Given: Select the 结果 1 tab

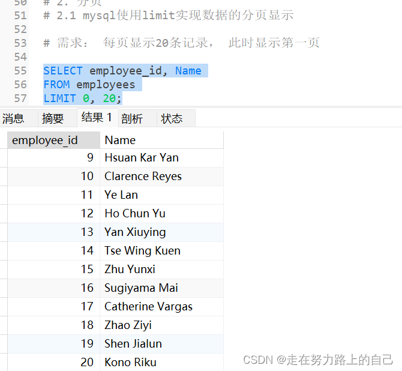Looking at the screenshot, I should [x=98, y=118].
